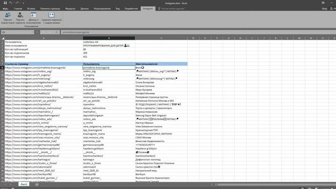Open link instagram.com/h_evgeny/
This screenshot has width=336, height=189.
click(28, 75)
